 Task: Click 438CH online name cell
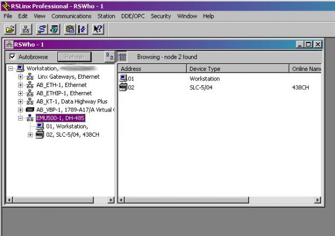point(300,88)
